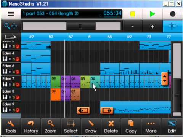
Task: Click the yellow stop button
Action: pyautogui.click(x=133, y=14)
